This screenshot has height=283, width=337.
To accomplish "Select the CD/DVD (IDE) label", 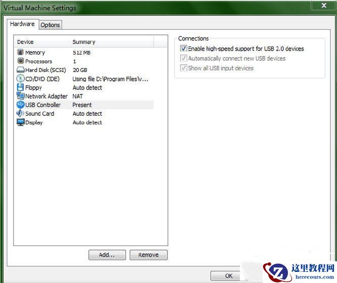I will point(43,79).
